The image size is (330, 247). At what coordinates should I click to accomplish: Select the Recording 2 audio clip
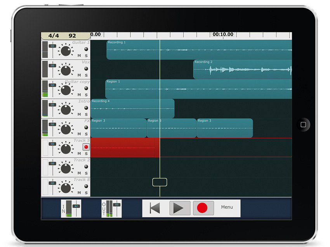[x=242, y=69]
